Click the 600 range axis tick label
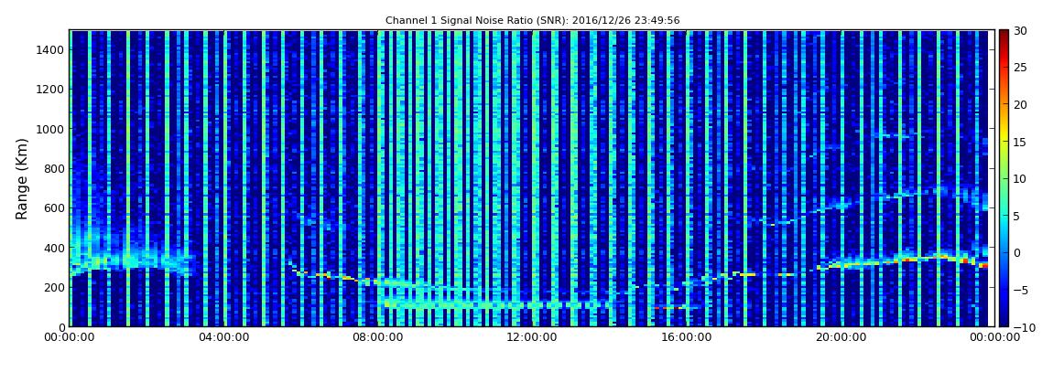The width and height of the screenshot is (1053, 372). pos(54,207)
